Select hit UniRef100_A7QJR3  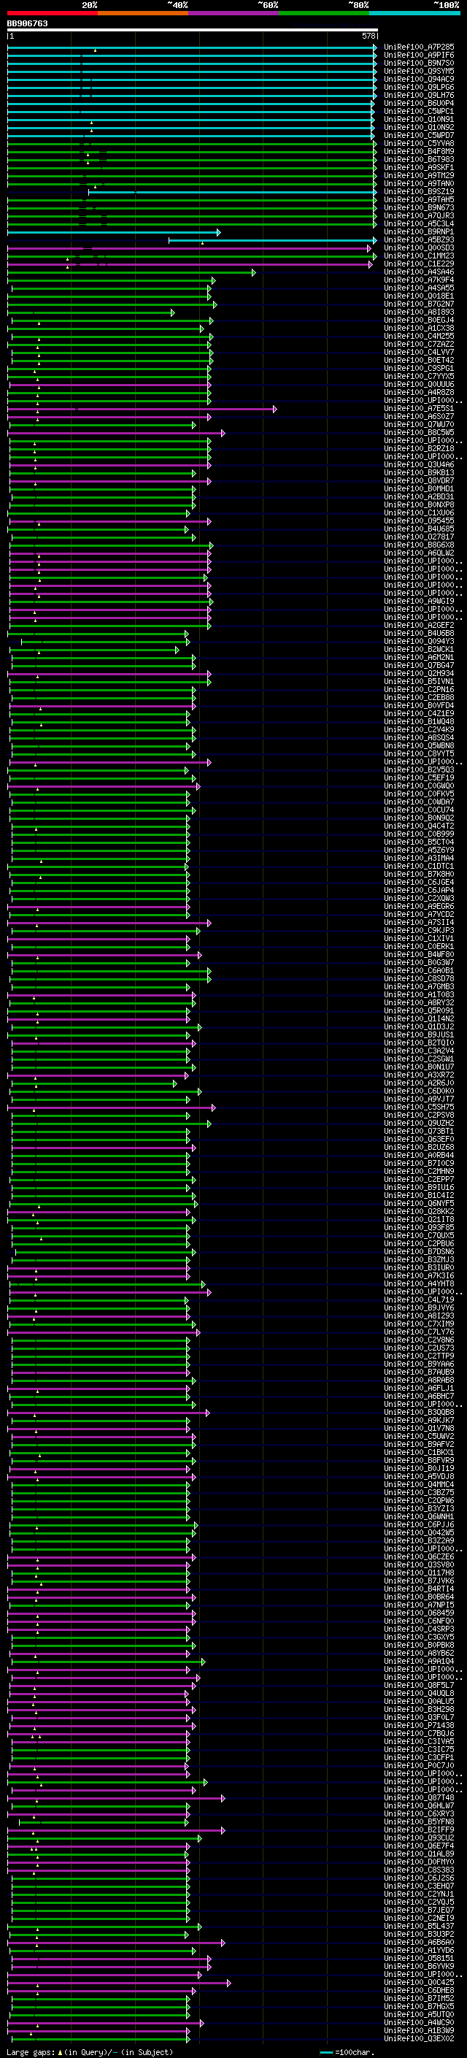tap(419, 215)
